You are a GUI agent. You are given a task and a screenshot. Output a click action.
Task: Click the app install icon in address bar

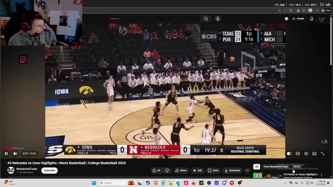coord(279,10)
